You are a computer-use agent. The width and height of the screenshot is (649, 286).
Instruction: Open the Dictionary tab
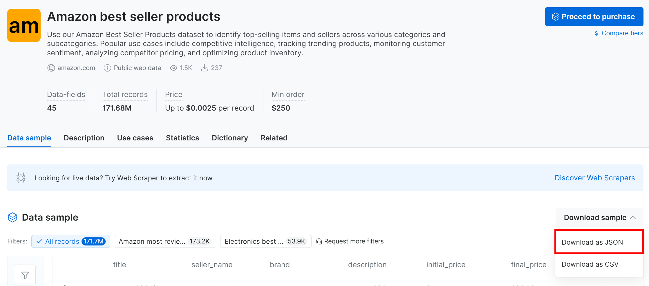(229, 138)
